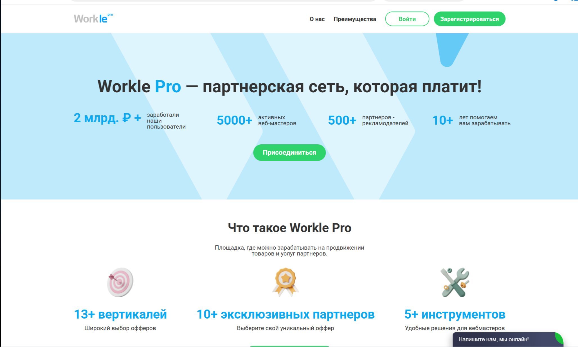Click the 5000+ активных веб-мастеров statistic

pos(234,120)
